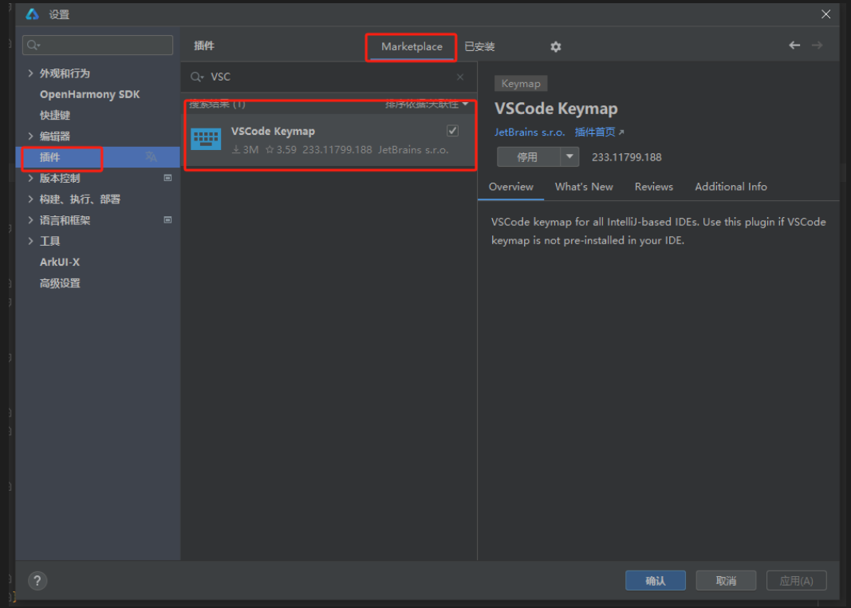Open the Additional Info tab

pyautogui.click(x=731, y=187)
